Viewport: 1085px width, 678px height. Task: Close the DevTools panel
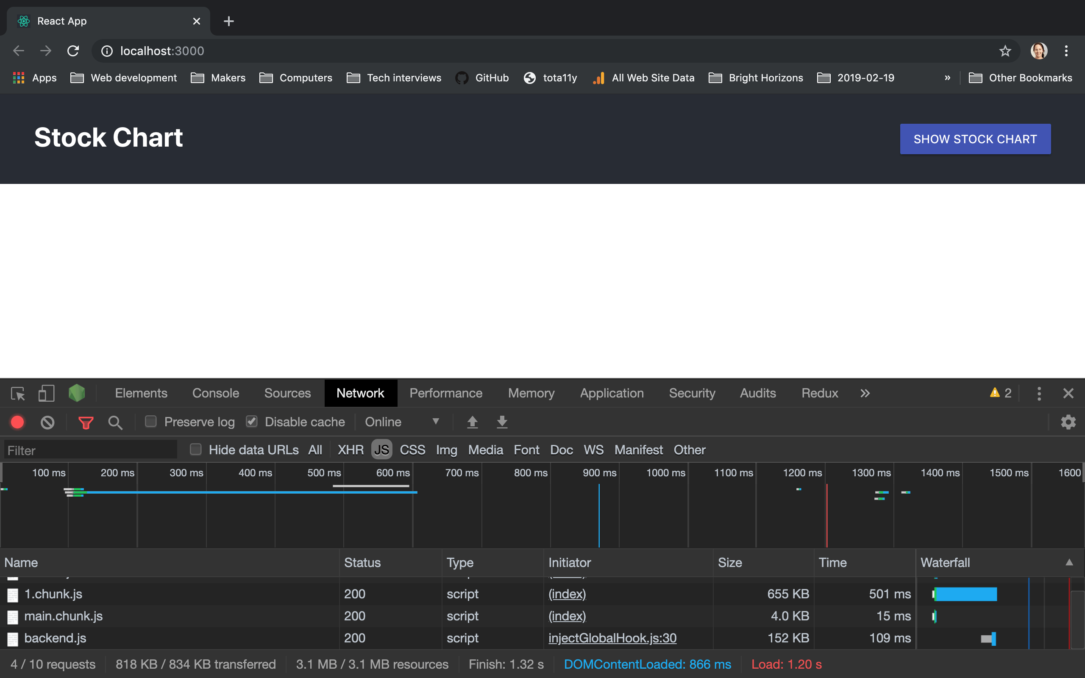[1068, 393]
